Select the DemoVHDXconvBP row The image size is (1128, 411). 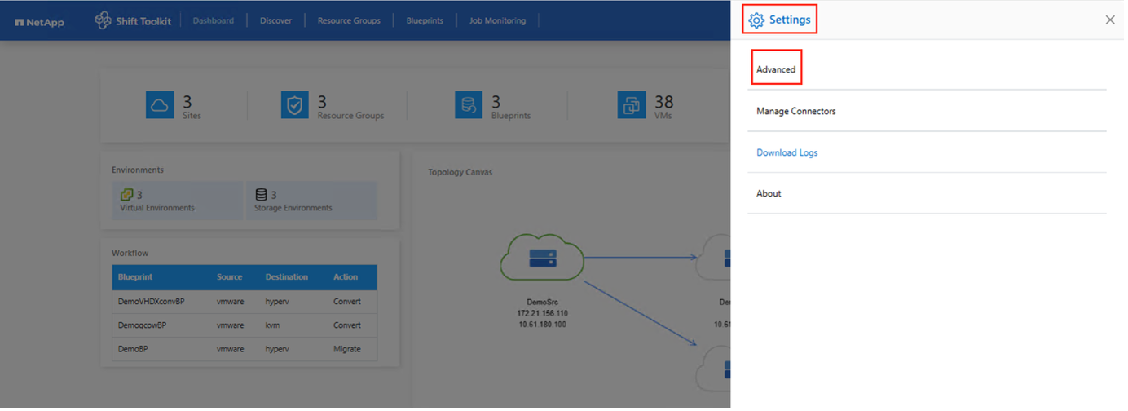coord(245,303)
